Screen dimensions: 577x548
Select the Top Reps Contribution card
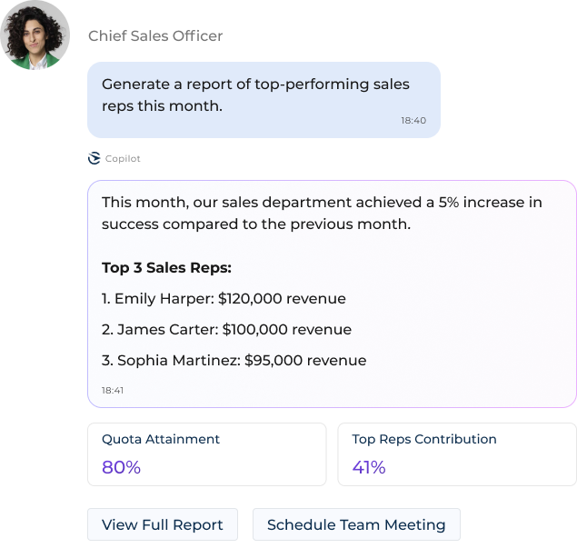[x=457, y=453]
